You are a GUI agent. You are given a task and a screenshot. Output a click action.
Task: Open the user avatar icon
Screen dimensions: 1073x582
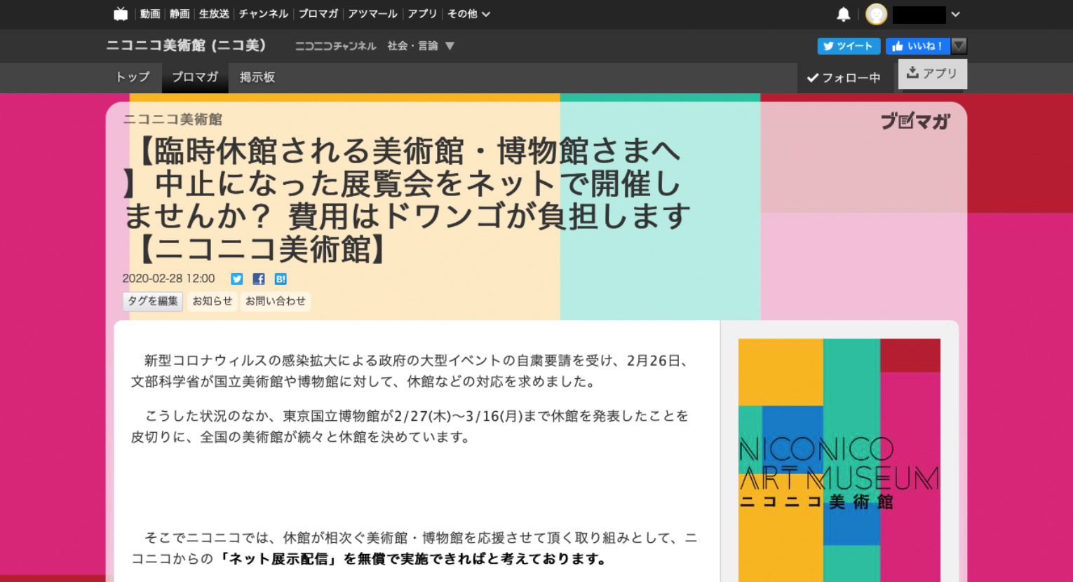876,14
